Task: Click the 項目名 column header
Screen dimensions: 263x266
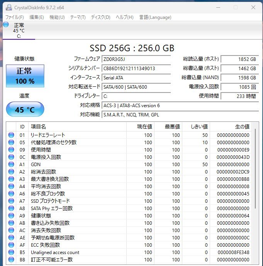Action: [77, 126]
